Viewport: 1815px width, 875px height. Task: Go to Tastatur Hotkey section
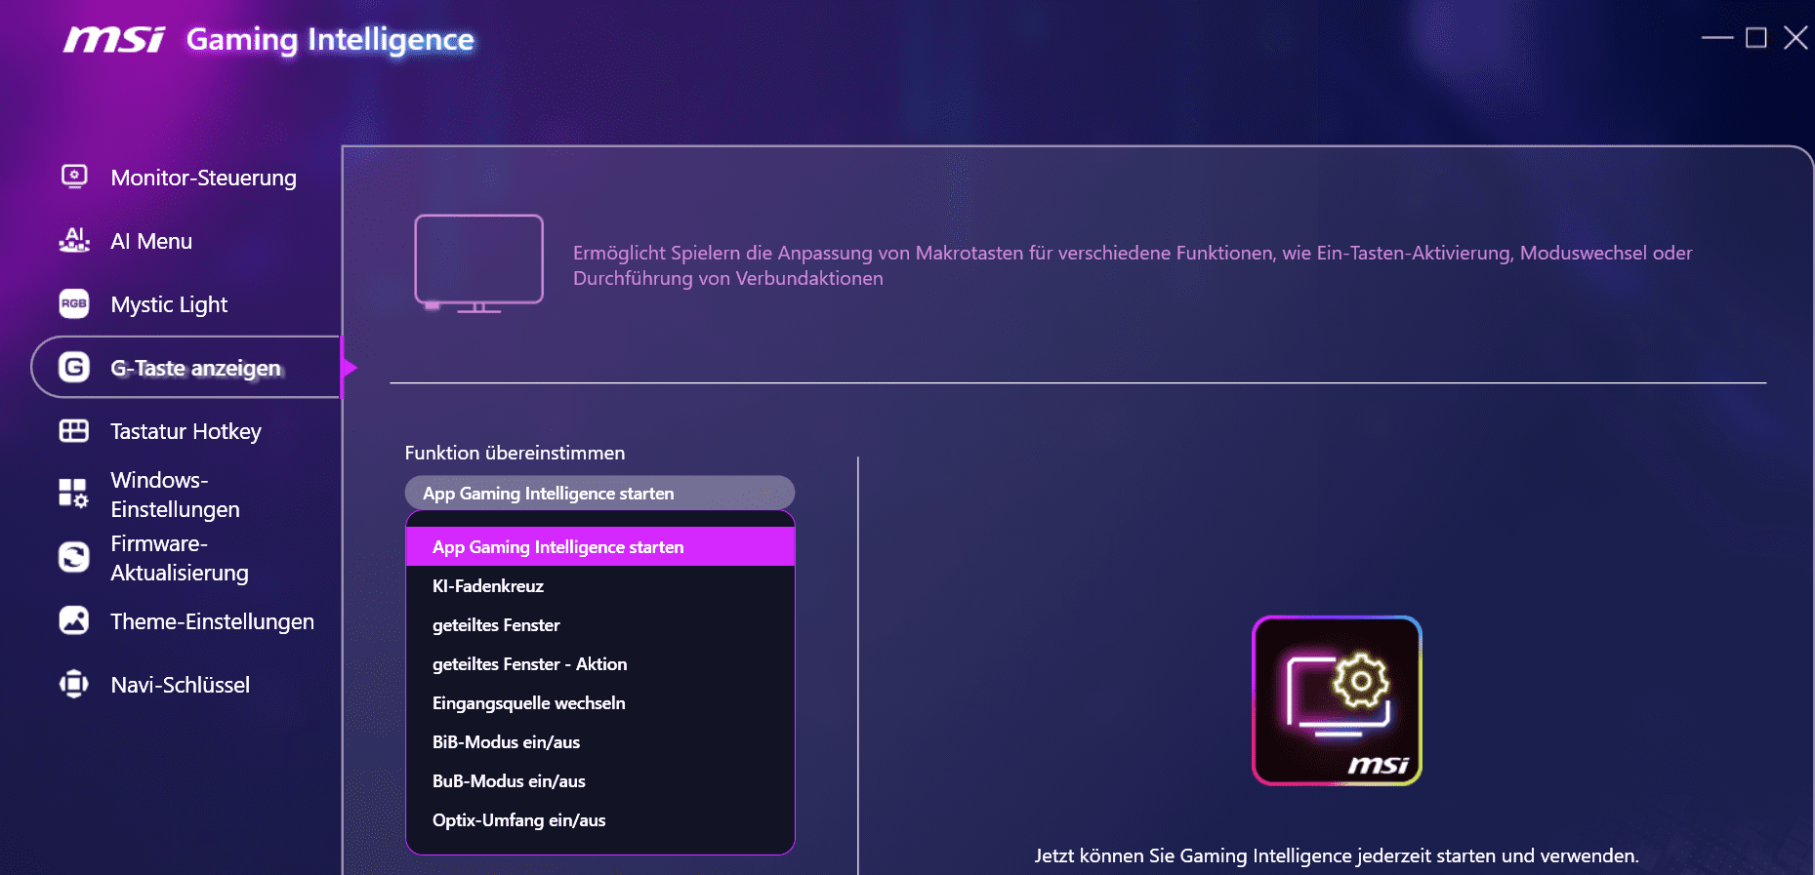click(186, 431)
